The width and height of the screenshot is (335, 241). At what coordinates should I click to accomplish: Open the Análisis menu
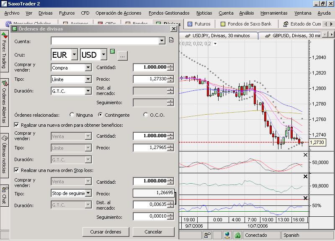[x=246, y=13]
